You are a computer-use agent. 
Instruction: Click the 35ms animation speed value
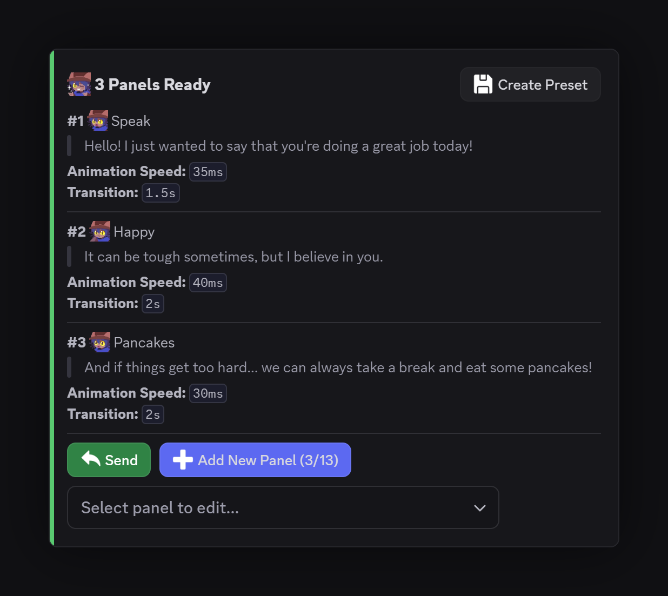[x=208, y=172]
